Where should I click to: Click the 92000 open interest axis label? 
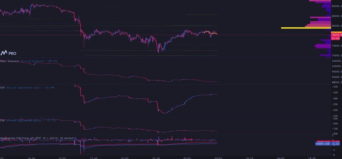337,77
